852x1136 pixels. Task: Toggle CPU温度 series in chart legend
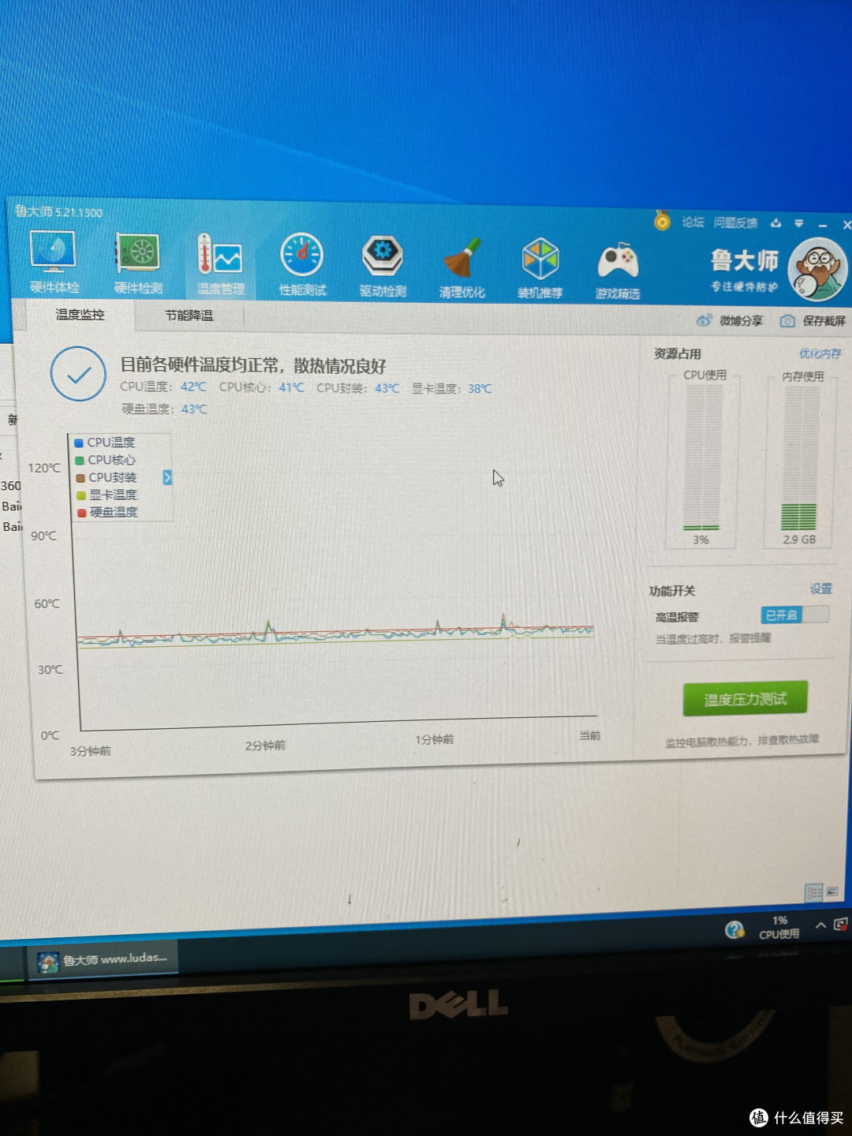tap(104, 443)
